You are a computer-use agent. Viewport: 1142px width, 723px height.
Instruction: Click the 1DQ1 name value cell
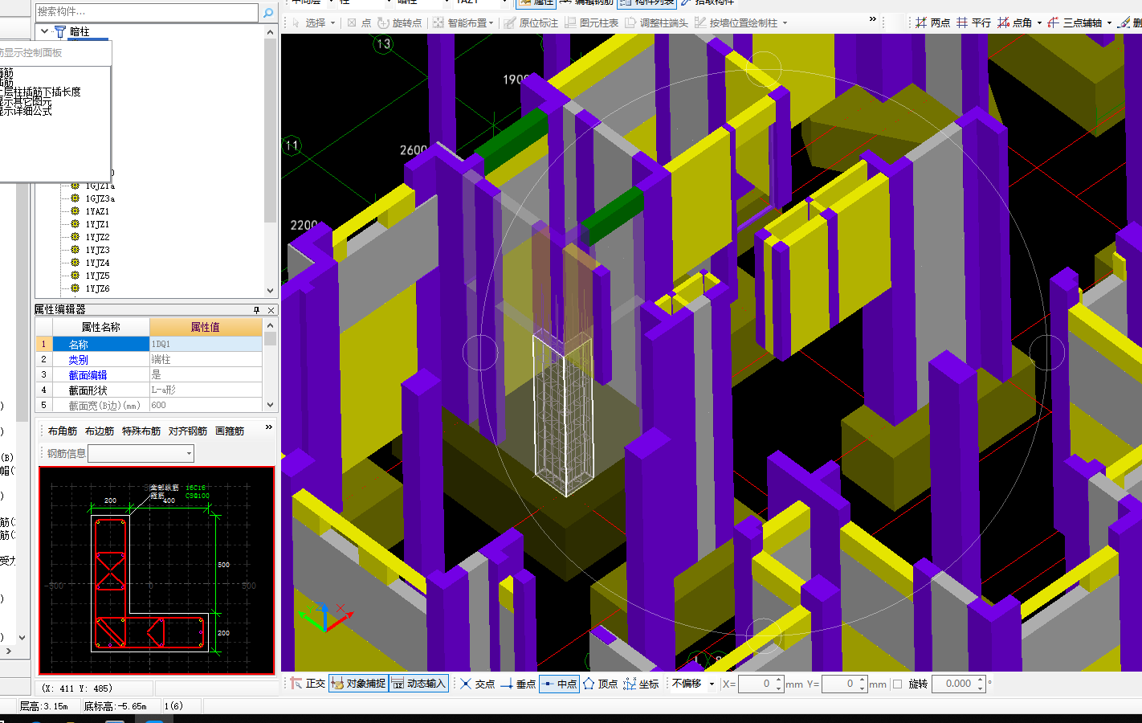coord(206,344)
